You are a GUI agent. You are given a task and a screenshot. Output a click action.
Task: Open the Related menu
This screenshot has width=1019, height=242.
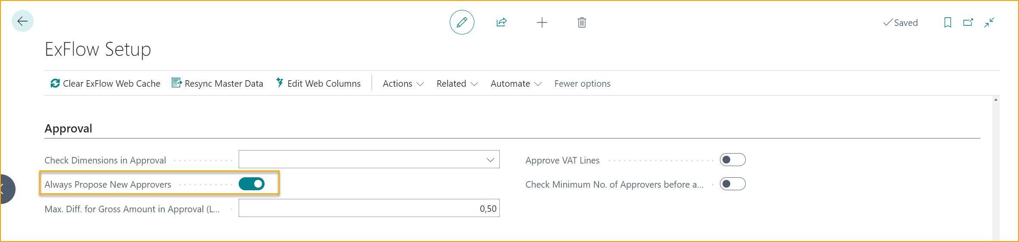[457, 84]
